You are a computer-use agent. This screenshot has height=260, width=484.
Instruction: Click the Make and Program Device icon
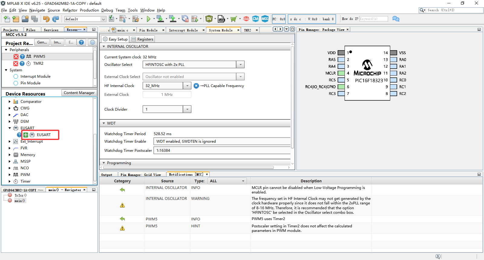[x=160, y=19]
